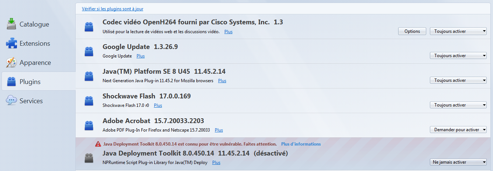Go to the Apparence section
Screen dimensions: 493x171
point(38,62)
